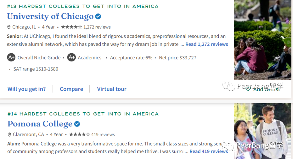Click the A+ Academics grade badge

point(71,57)
